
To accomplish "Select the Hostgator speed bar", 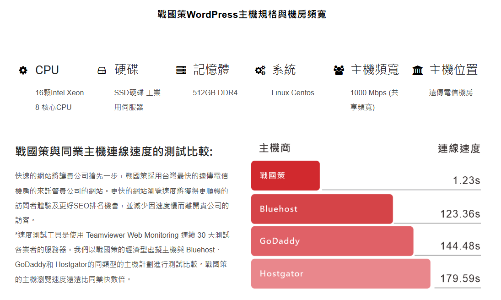I will click(x=340, y=273).
